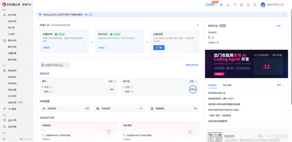Click the 立即认证 link

pyautogui.click(x=88, y=15)
